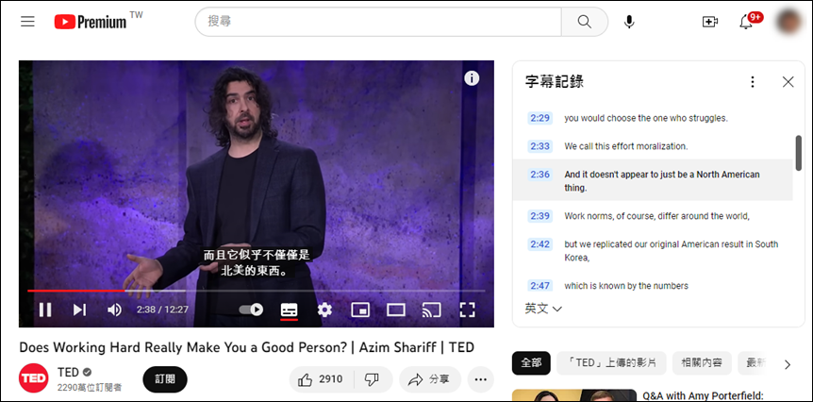
Task: Show video info card icon
Action: (472, 78)
